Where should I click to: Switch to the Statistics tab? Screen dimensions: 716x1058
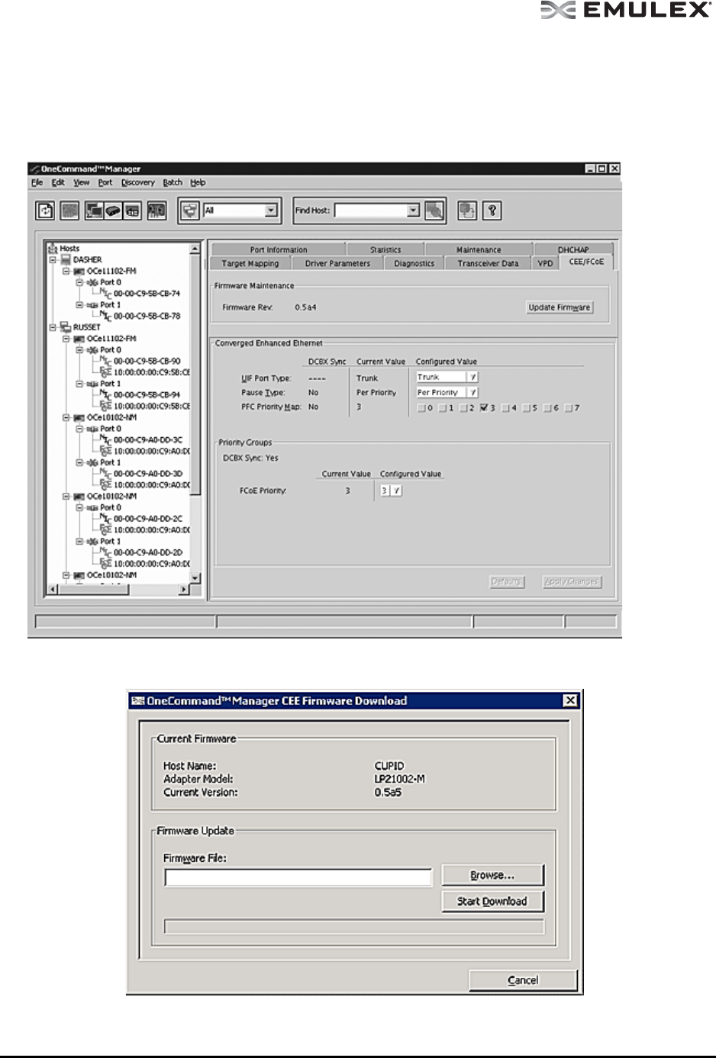385,249
